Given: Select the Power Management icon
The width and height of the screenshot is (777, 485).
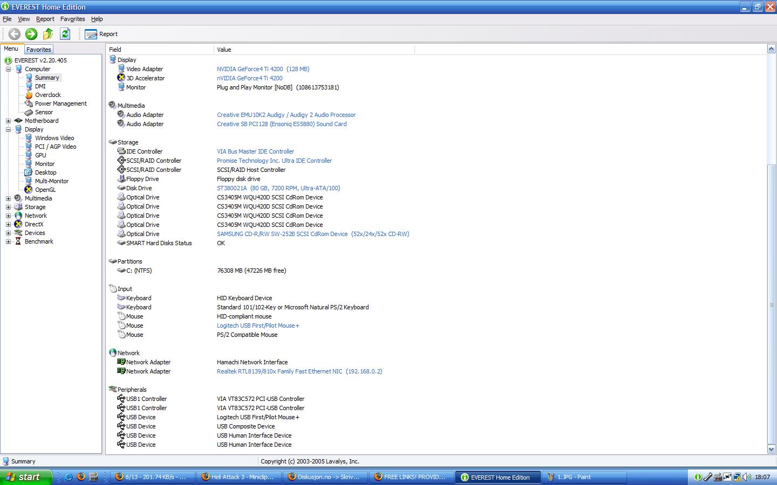Looking at the screenshot, I should coord(29,103).
